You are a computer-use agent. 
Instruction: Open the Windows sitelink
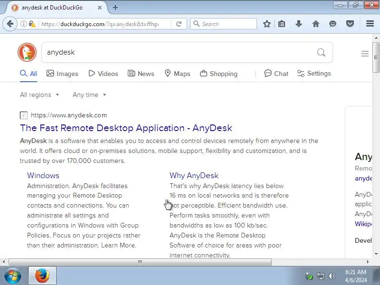[43, 175]
